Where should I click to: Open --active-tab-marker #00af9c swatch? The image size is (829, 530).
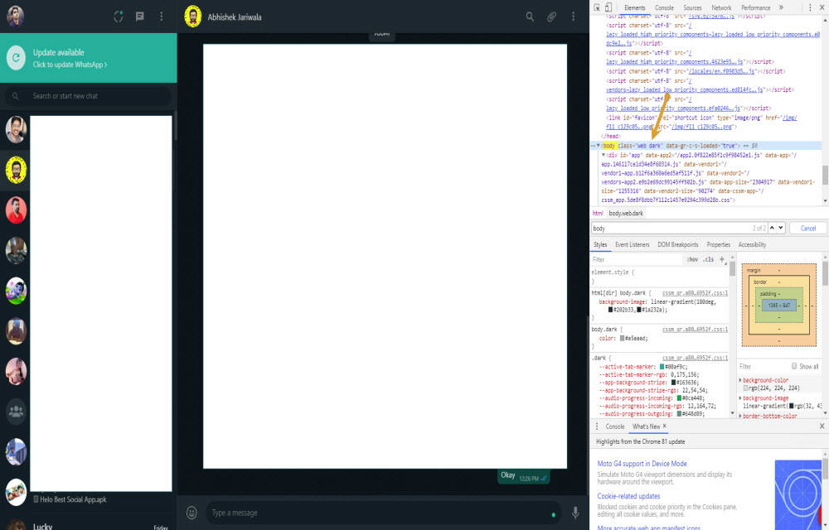coord(662,366)
